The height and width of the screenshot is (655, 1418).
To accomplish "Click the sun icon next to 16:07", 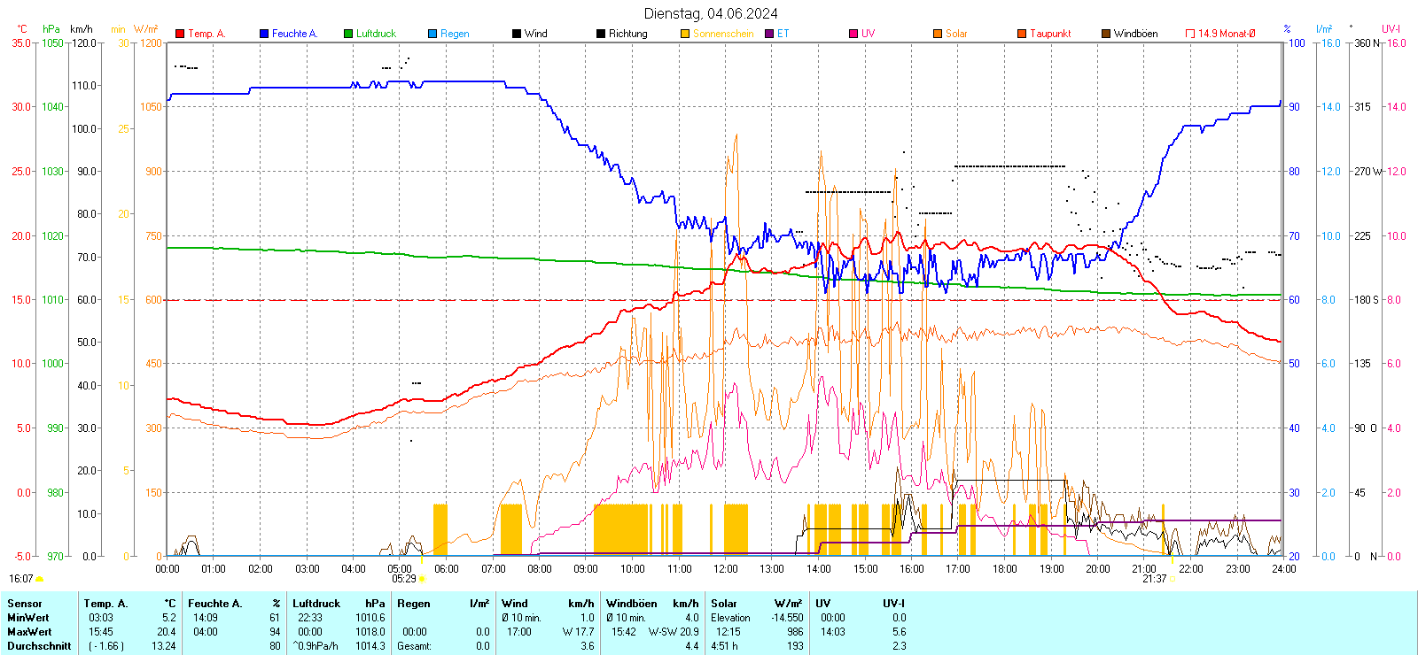I will click(39, 579).
